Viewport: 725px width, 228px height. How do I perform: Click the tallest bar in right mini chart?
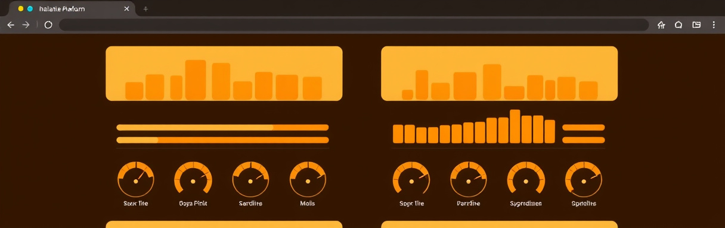(x=515, y=126)
